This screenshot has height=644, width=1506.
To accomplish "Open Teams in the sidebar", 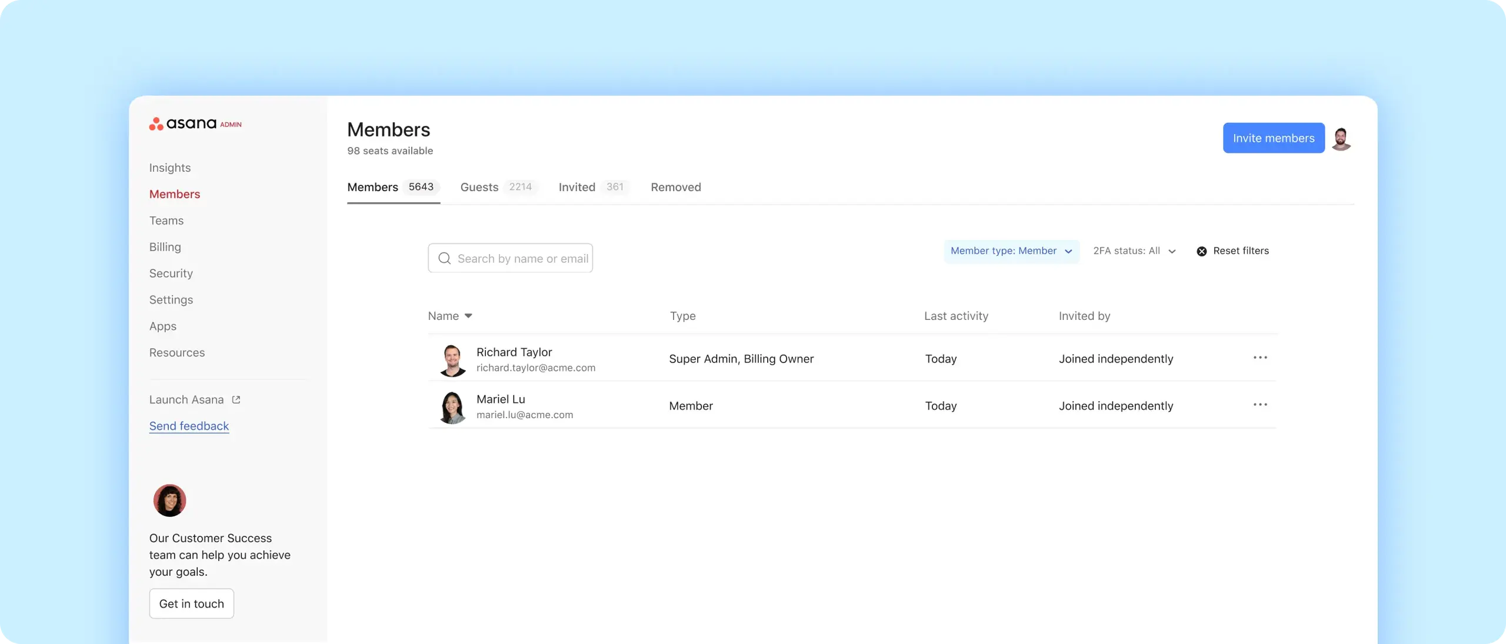I will pyautogui.click(x=166, y=221).
